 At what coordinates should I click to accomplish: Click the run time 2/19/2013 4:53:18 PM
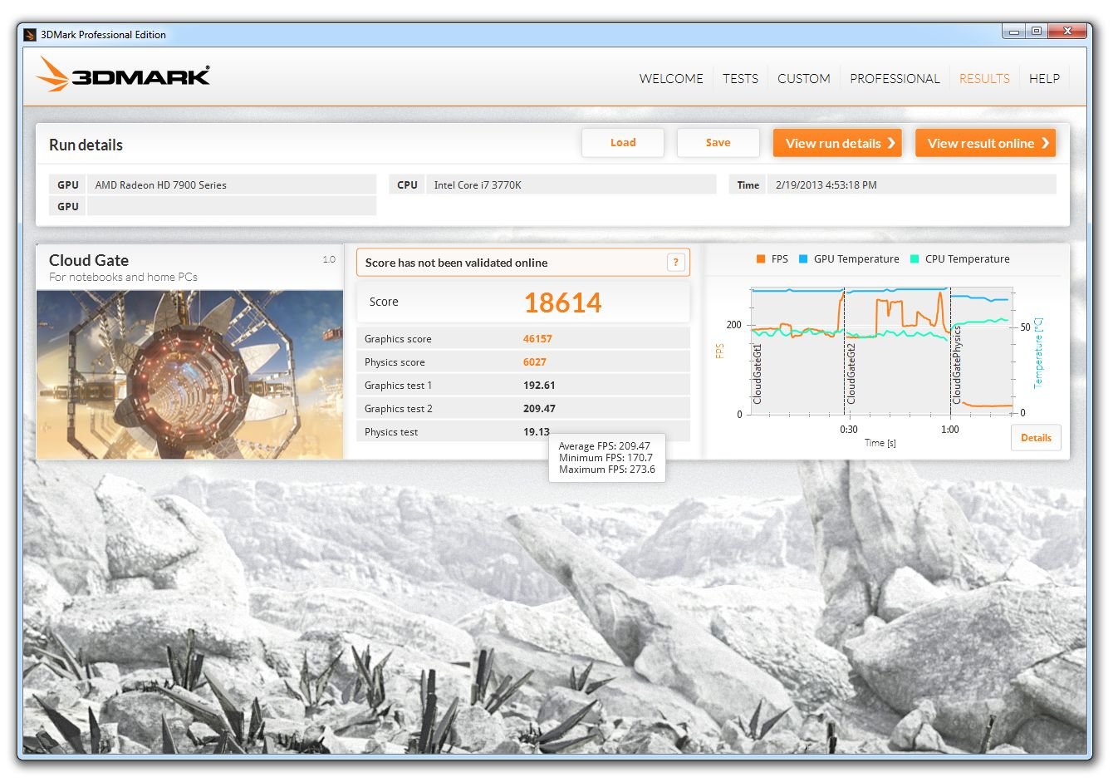[x=826, y=185]
